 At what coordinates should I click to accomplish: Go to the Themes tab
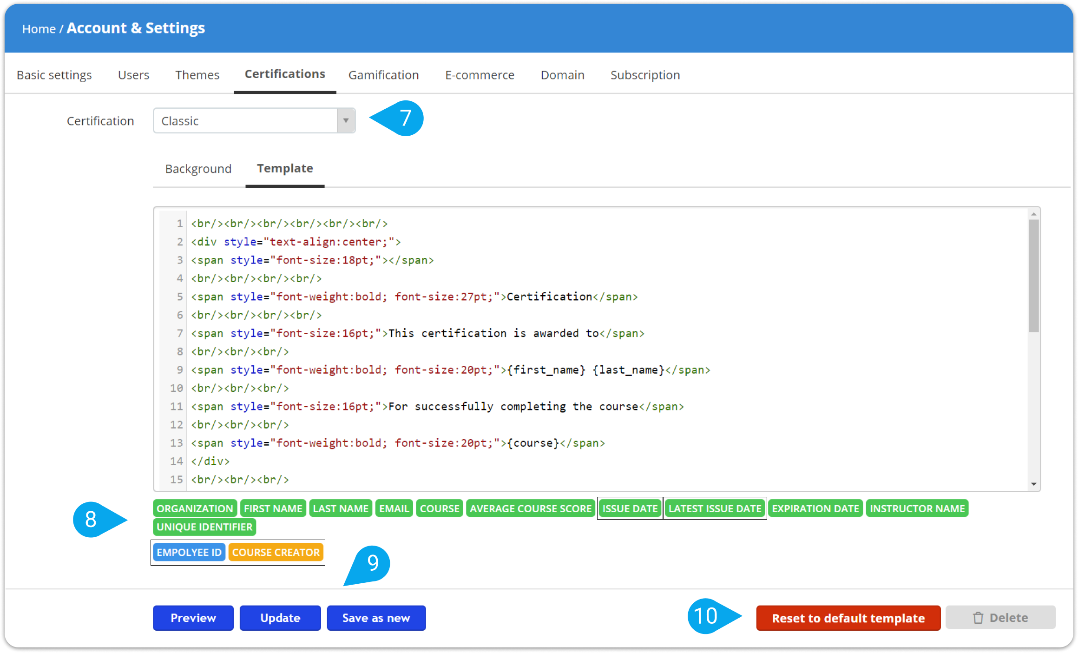coord(197,75)
